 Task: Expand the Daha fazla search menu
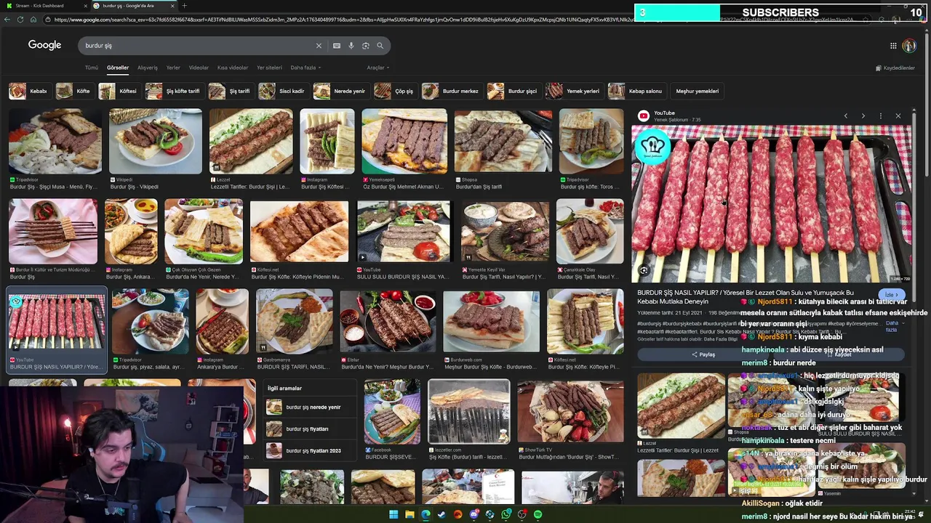tap(305, 68)
